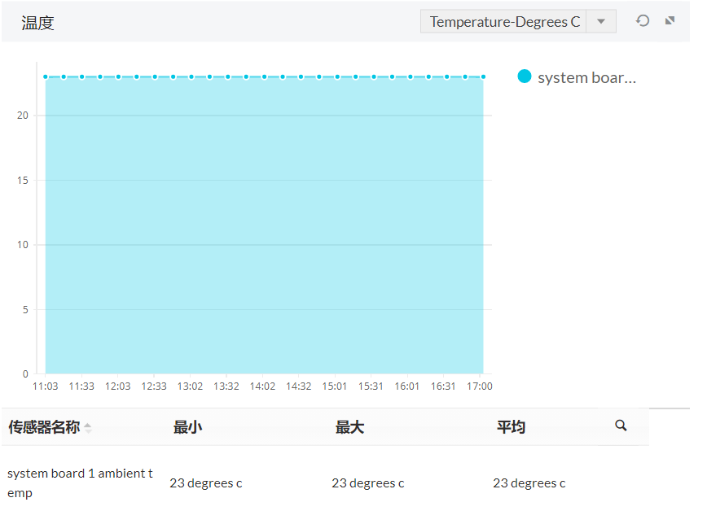Sort by the 最小 column header
707x524 pixels.
tap(187, 427)
